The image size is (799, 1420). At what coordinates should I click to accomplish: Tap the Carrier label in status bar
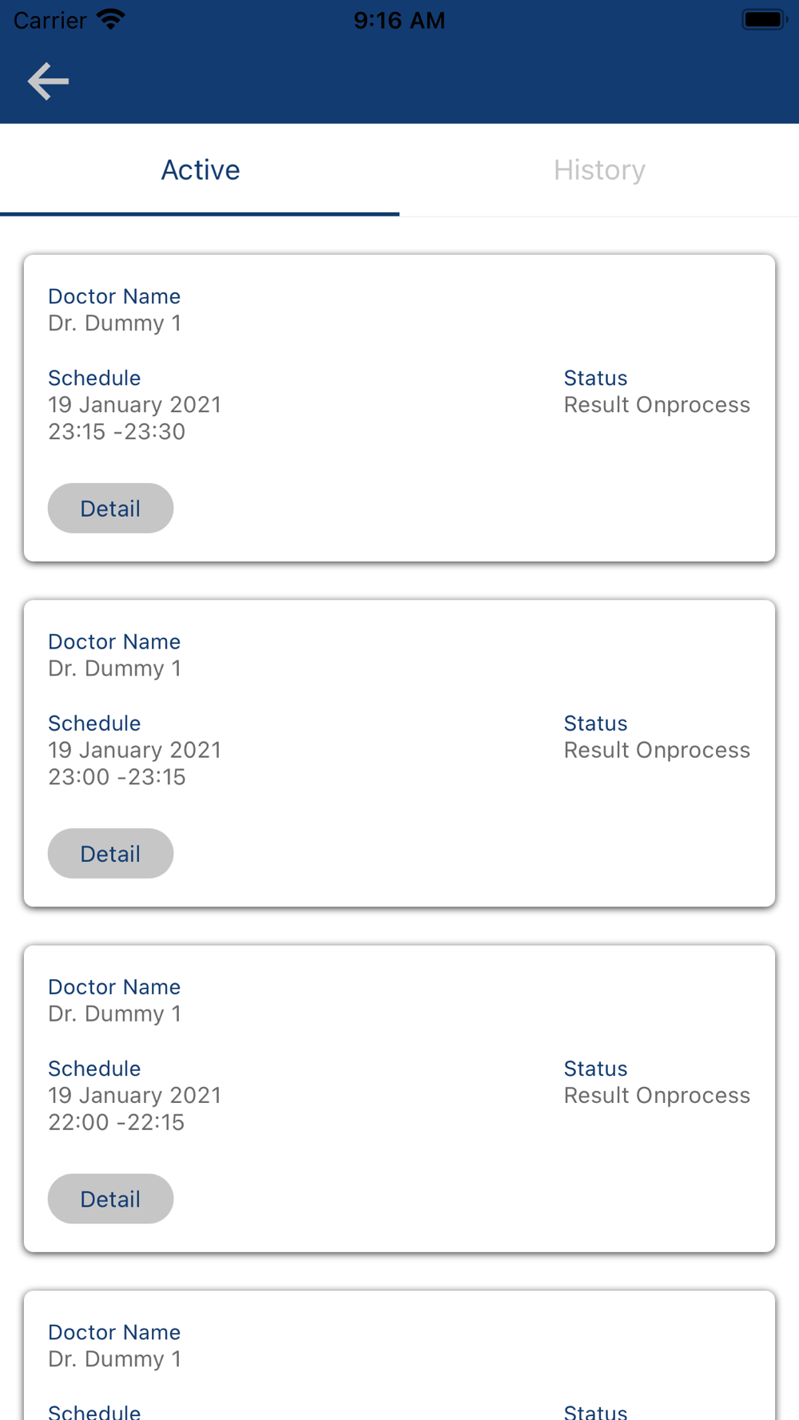(x=50, y=20)
